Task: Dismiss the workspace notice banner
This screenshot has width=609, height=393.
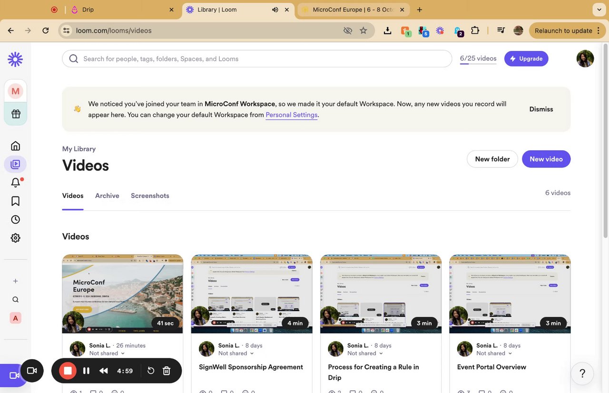Action: 541,109
